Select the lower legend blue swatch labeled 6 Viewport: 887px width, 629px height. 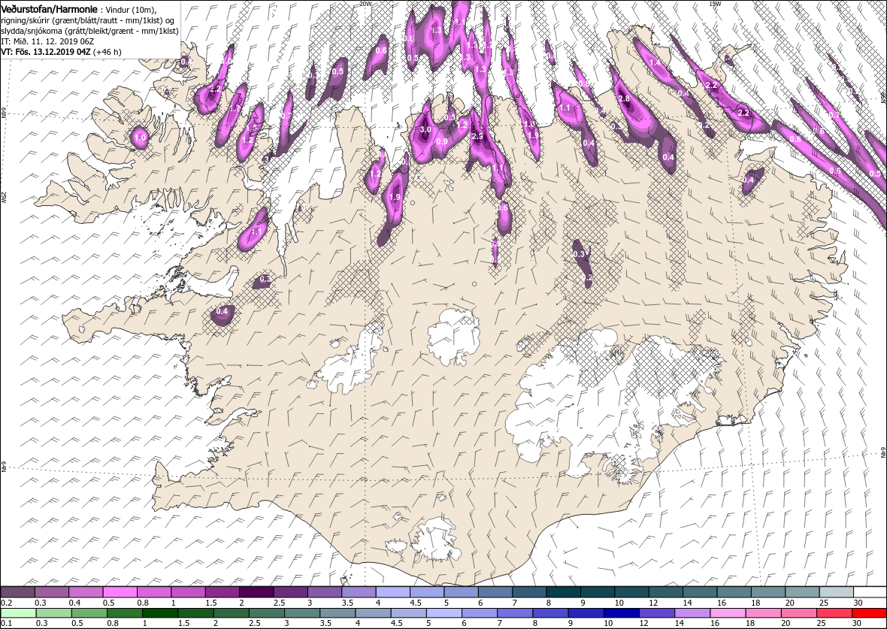click(x=479, y=614)
